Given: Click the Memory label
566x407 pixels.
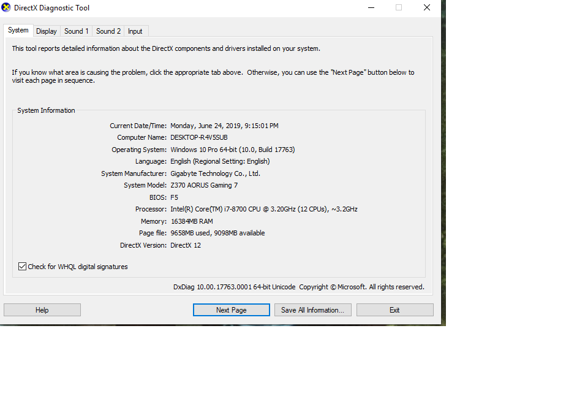Looking at the screenshot, I should (x=154, y=221).
